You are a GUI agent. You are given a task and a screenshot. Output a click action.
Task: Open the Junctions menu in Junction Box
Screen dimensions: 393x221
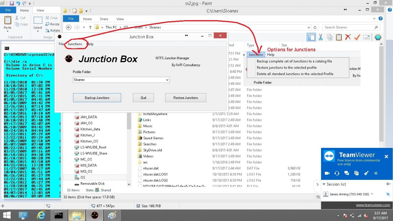coord(75,44)
